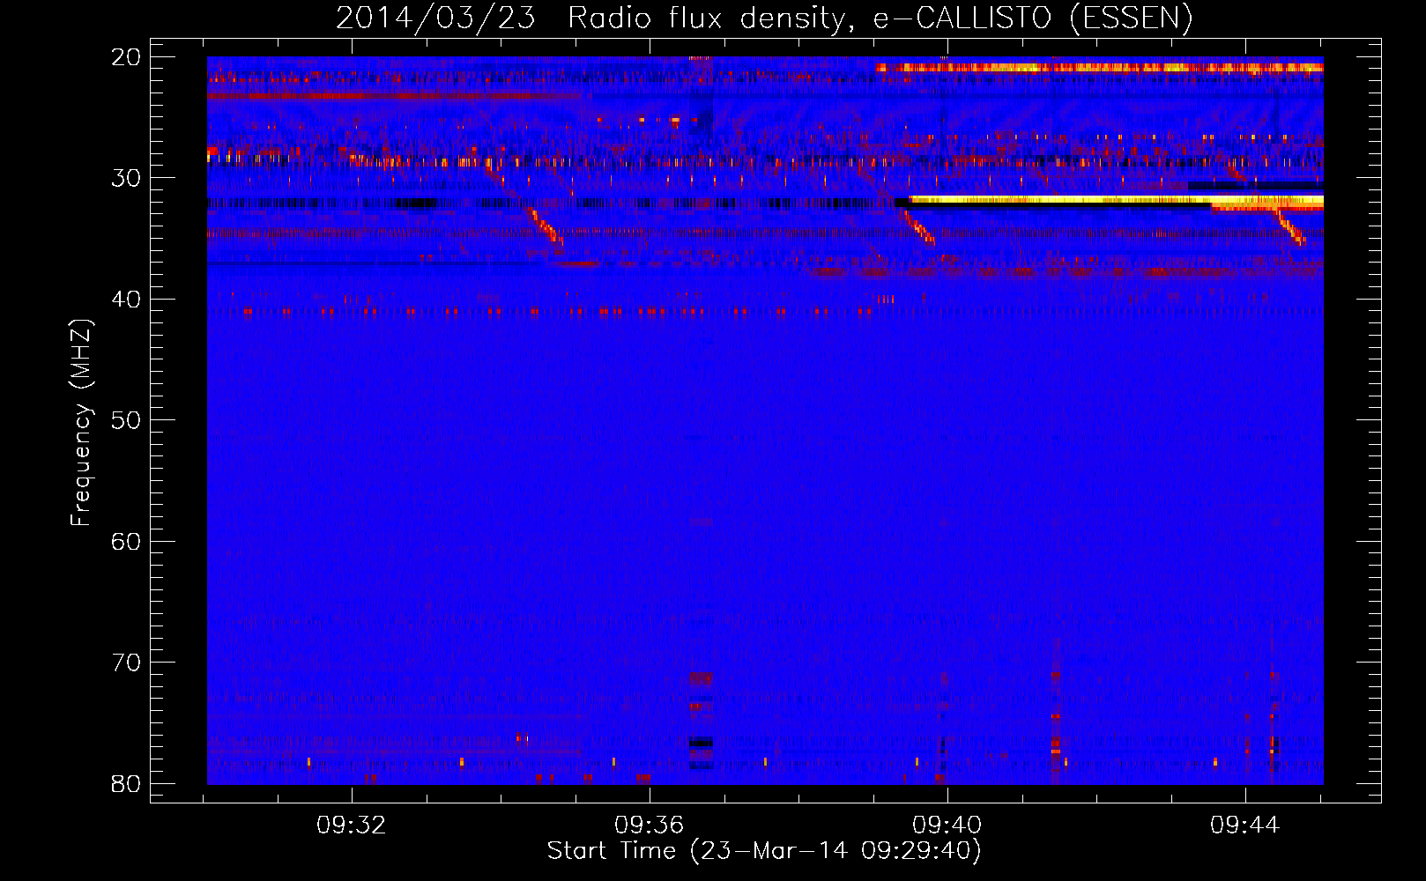Click the plot title mentioning e-CALLISTO (ESSEN)
1426x881 pixels.
point(764,18)
